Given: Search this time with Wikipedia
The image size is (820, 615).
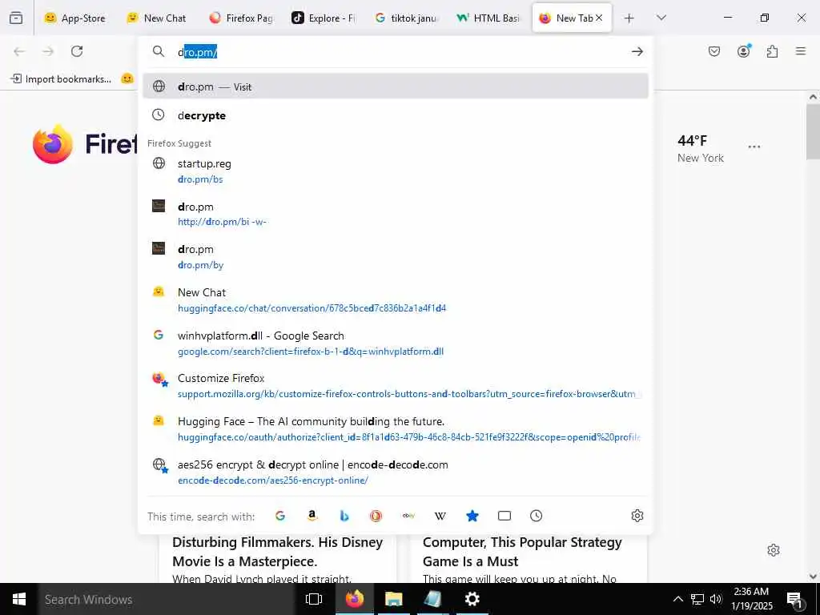Looking at the screenshot, I should tap(440, 517).
